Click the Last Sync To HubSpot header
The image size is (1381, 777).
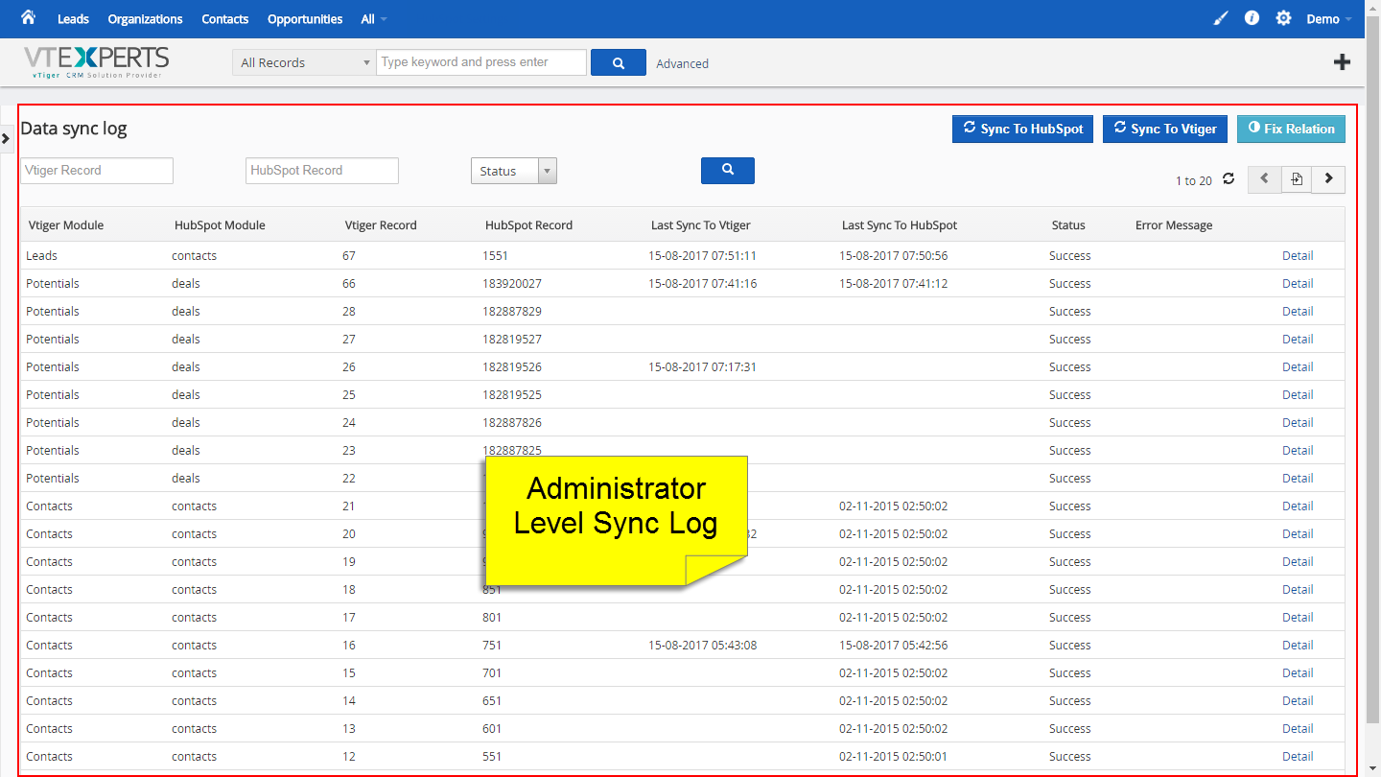coord(900,225)
